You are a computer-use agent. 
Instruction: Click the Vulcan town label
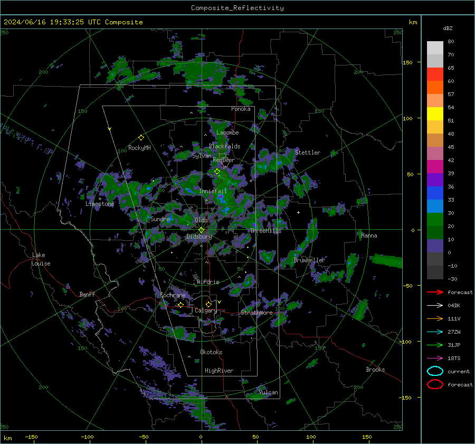(x=269, y=392)
